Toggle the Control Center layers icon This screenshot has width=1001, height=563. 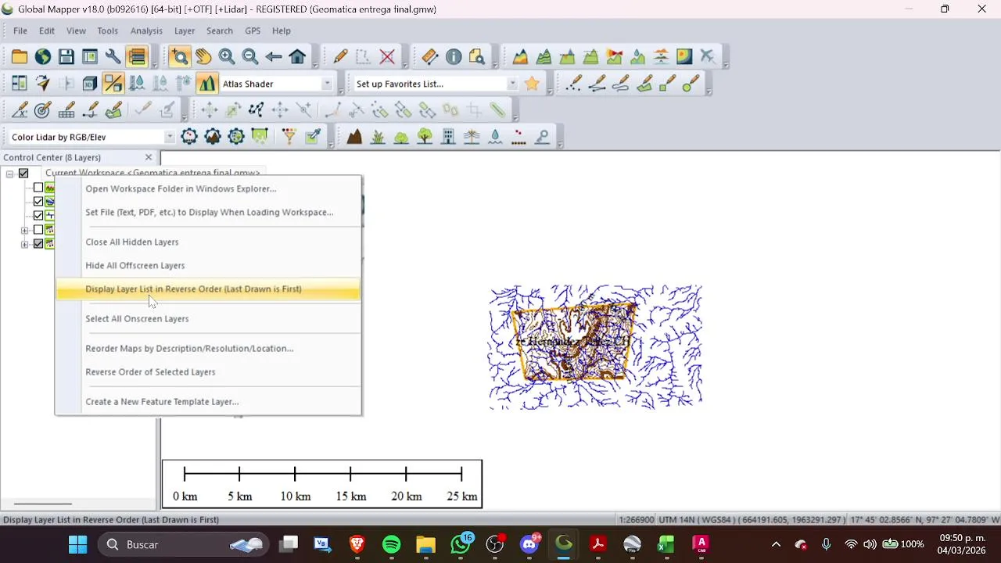click(137, 56)
